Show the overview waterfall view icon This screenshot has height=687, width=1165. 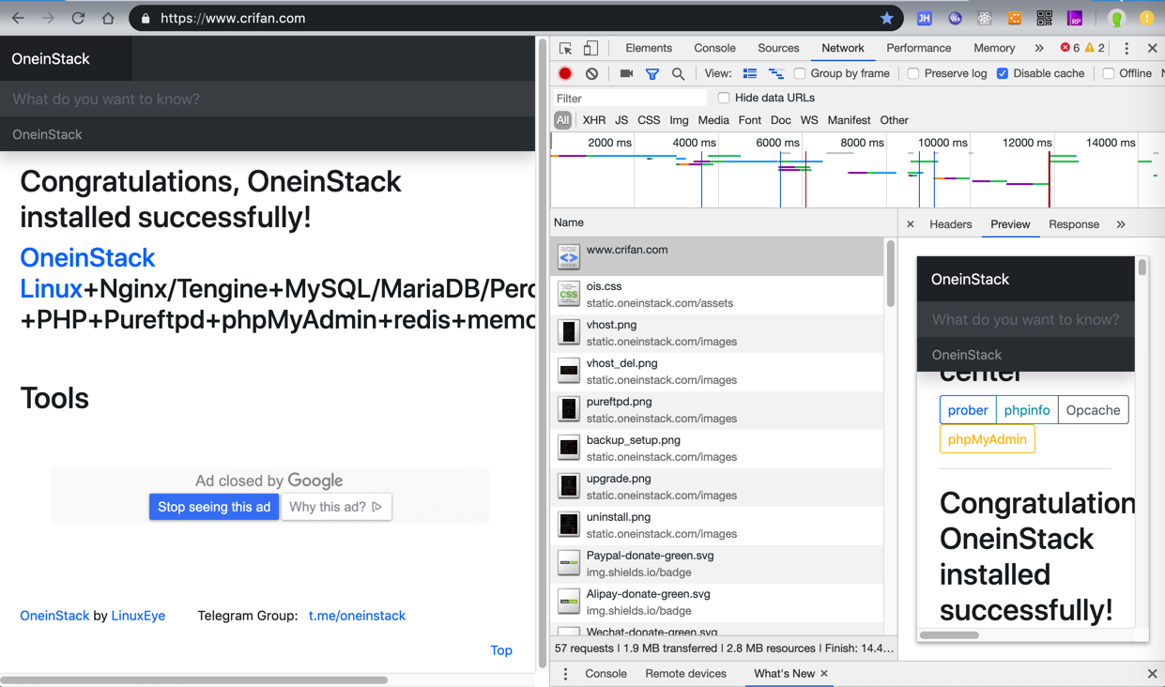coord(776,73)
